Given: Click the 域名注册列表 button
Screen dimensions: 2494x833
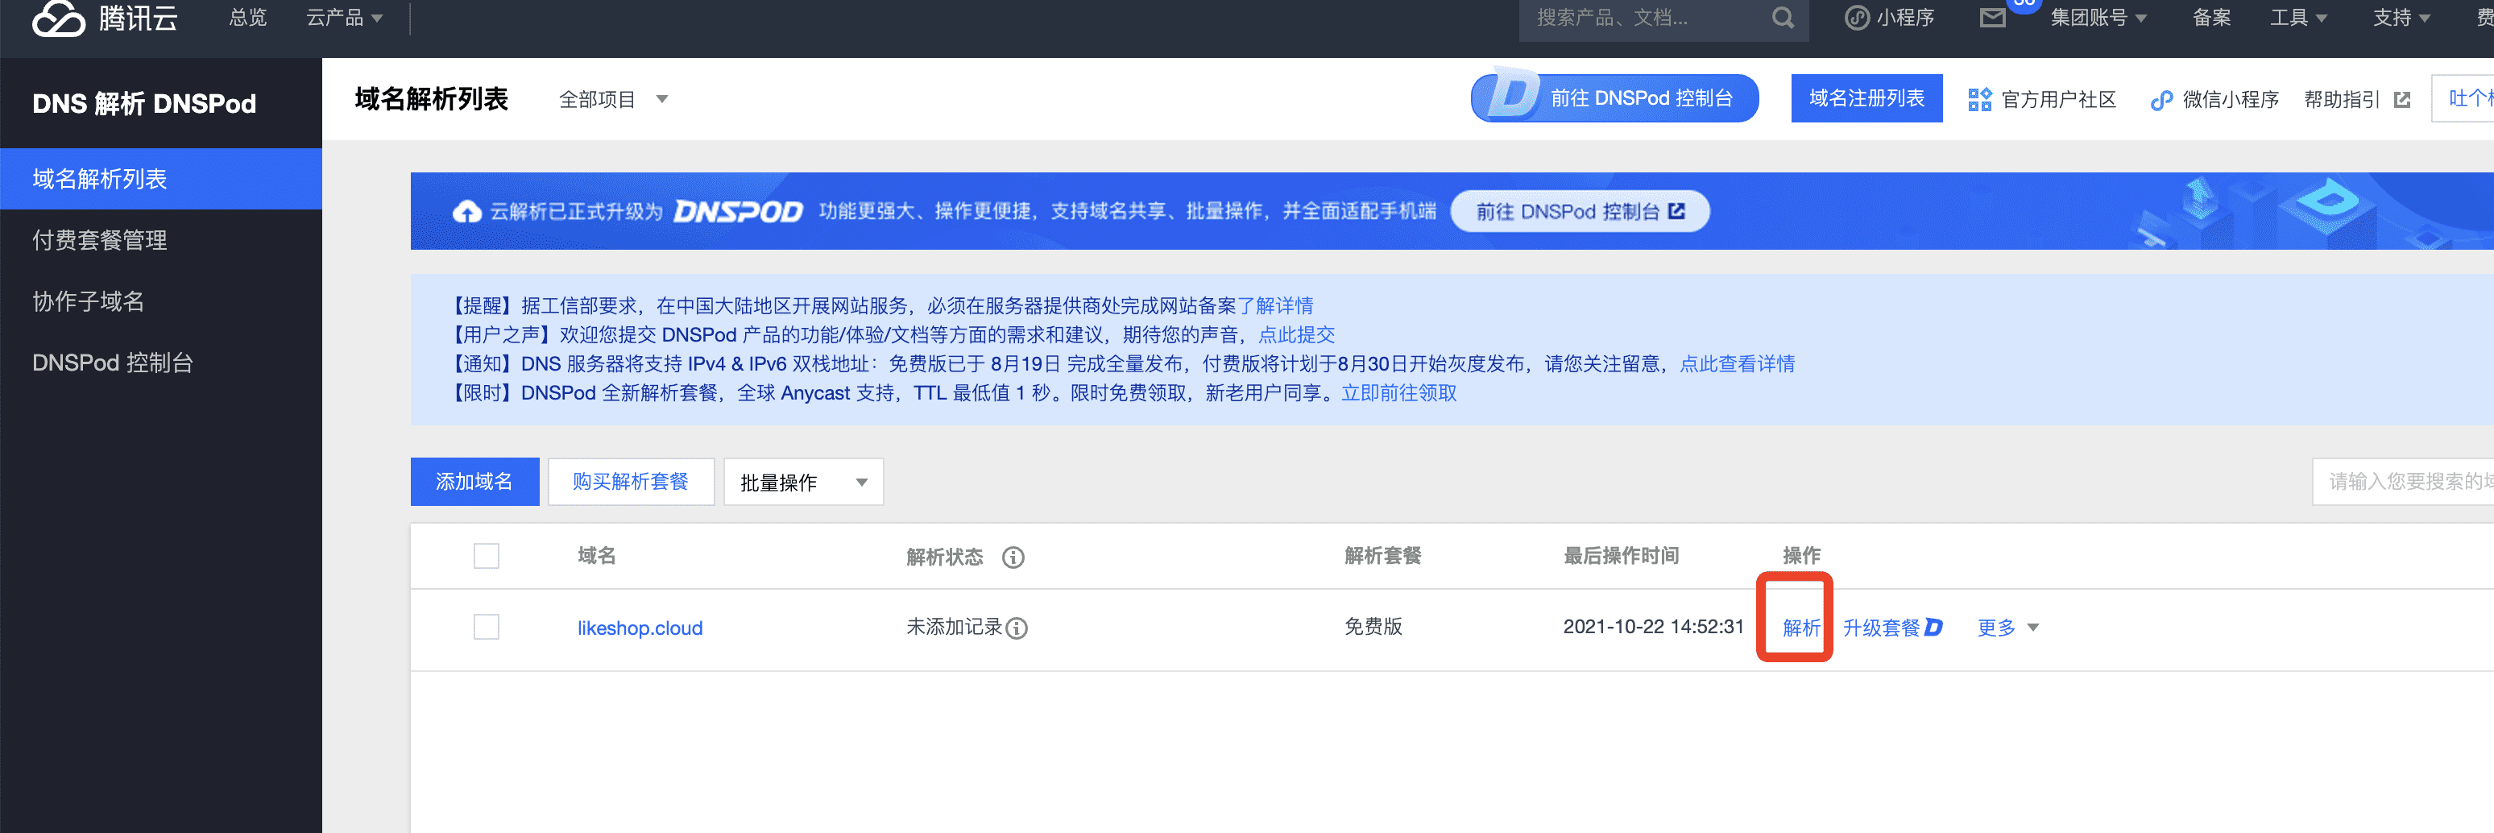Looking at the screenshot, I should (x=1866, y=99).
